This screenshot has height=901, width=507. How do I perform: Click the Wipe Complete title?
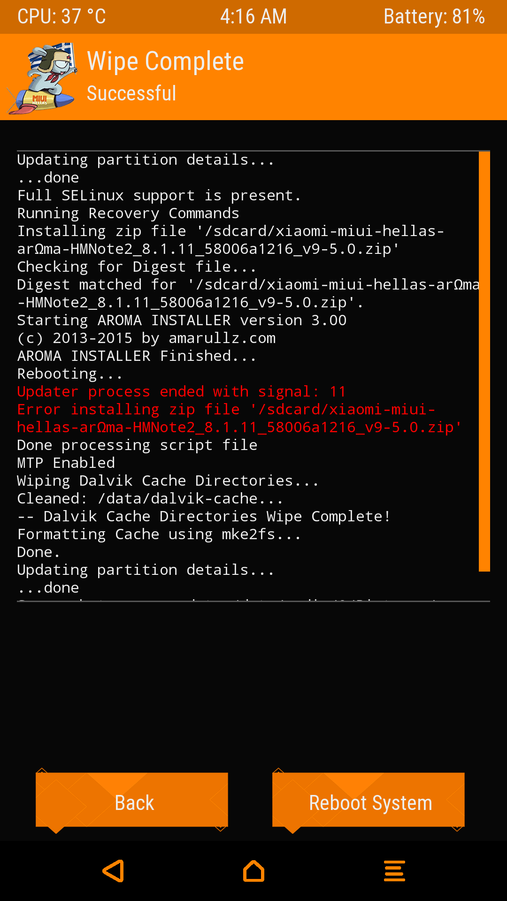click(165, 61)
